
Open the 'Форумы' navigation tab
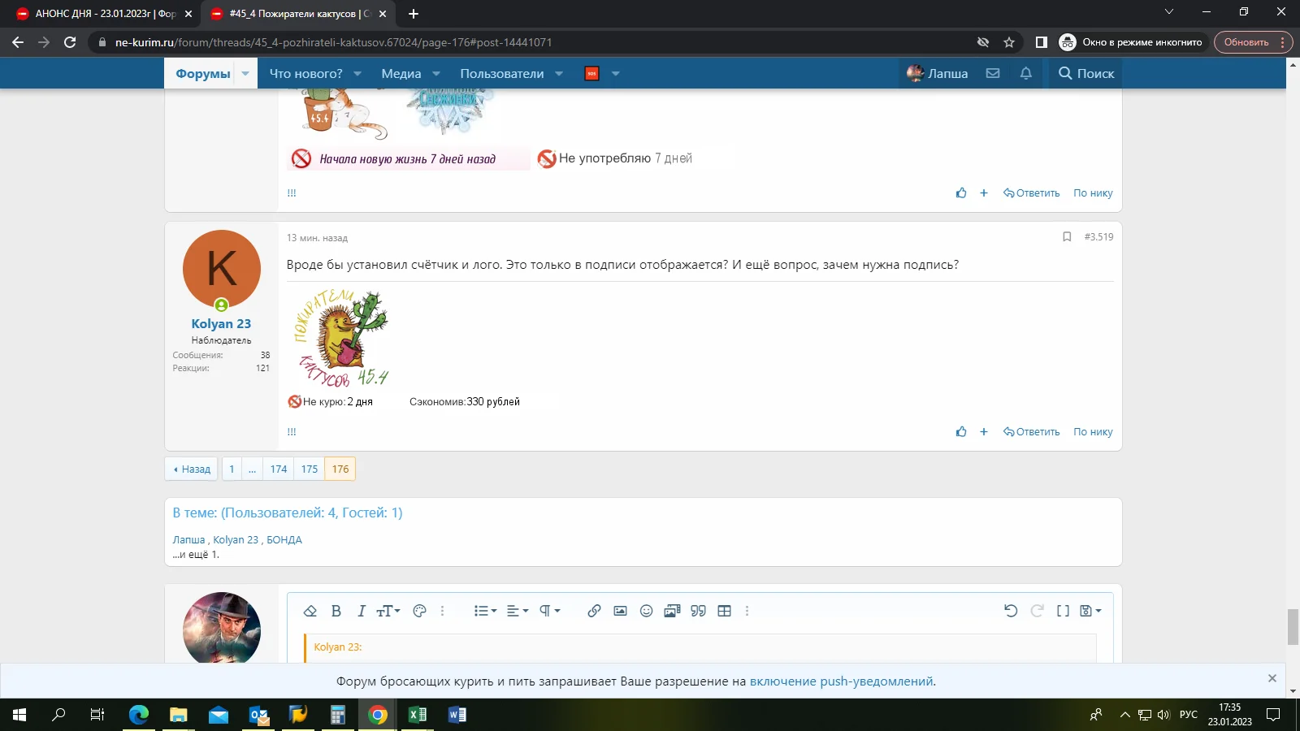point(203,73)
